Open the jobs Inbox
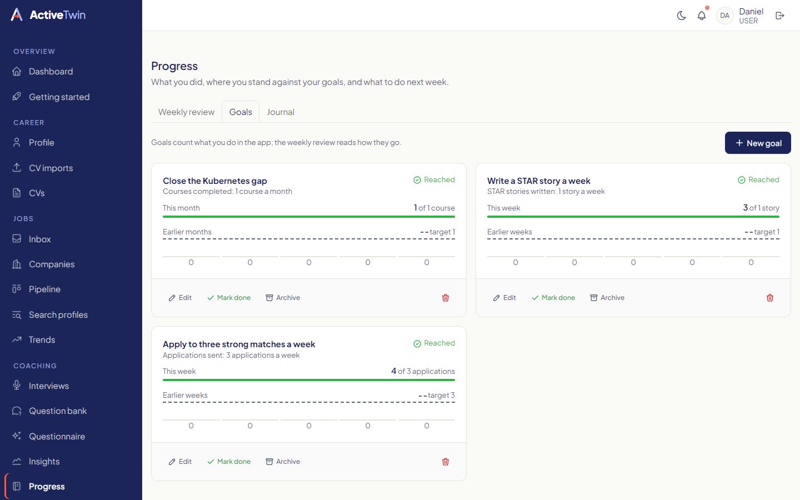The width and height of the screenshot is (800, 500). coord(71,239)
